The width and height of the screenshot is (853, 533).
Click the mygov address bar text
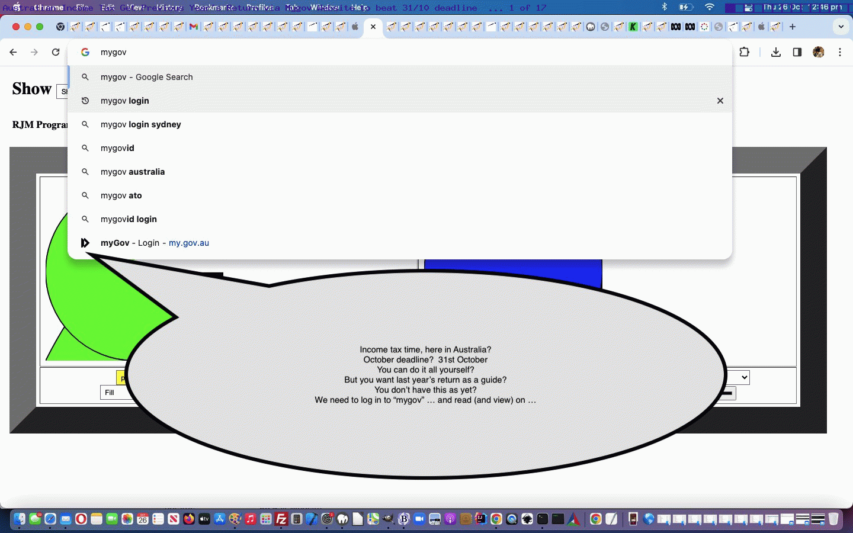[x=114, y=52]
